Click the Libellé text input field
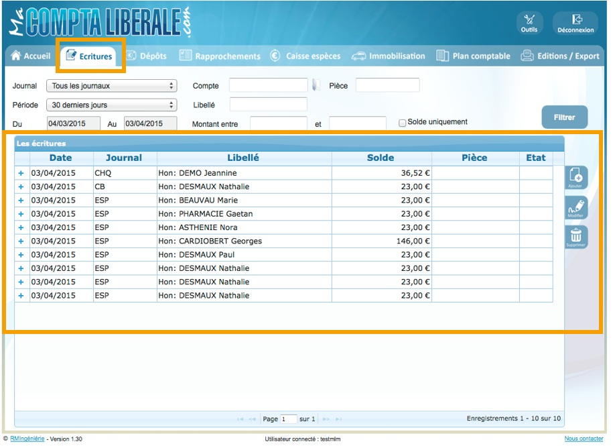613x446 pixels. (268, 105)
